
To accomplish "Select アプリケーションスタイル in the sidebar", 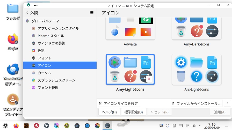I will point(60,28).
